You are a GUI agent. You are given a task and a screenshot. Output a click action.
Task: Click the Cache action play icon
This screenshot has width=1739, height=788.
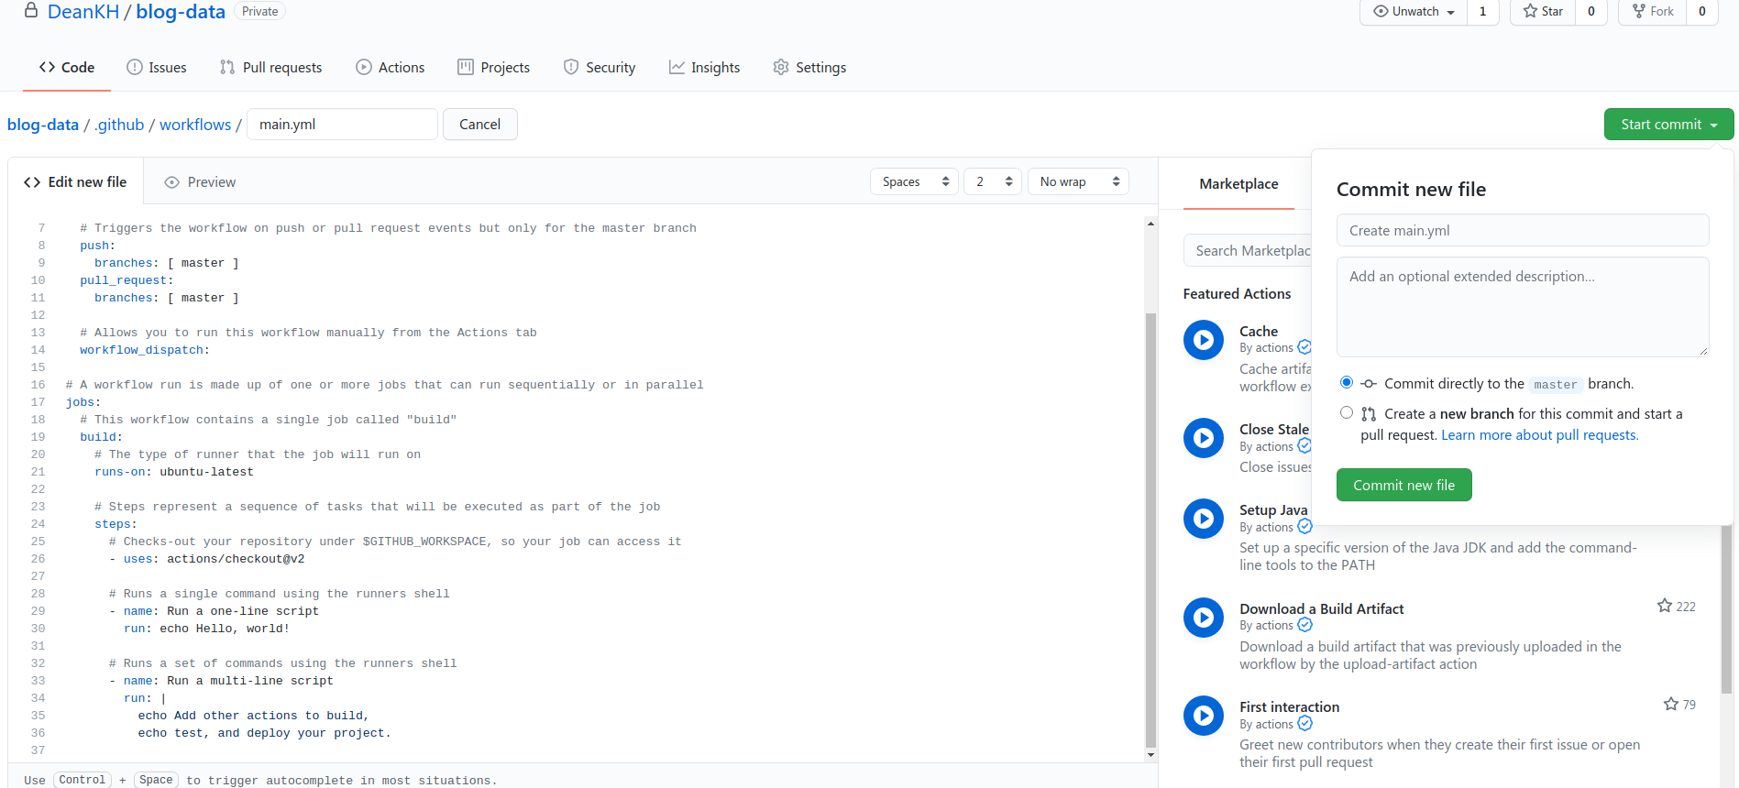[1203, 340]
